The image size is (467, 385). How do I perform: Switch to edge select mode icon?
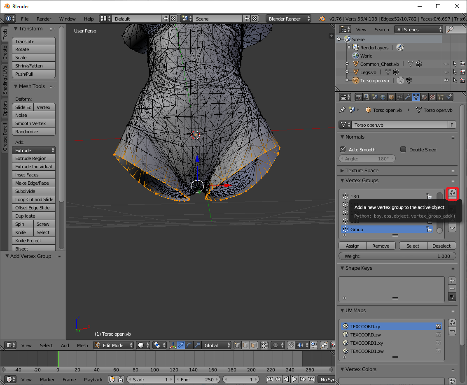(245, 345)
